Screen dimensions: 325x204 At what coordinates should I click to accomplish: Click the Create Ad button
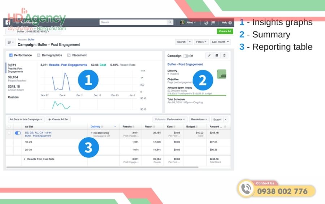pos(225,31)
